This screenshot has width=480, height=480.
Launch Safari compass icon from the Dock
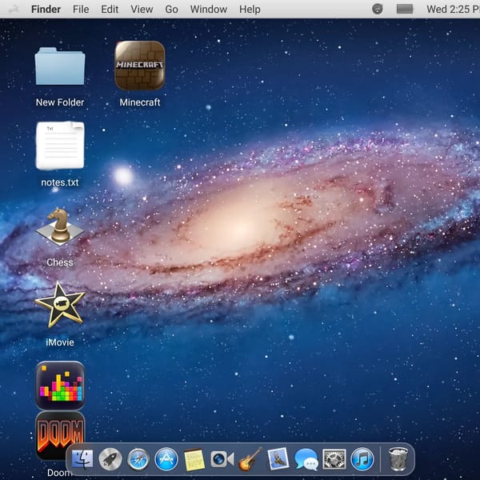(138, 459)
